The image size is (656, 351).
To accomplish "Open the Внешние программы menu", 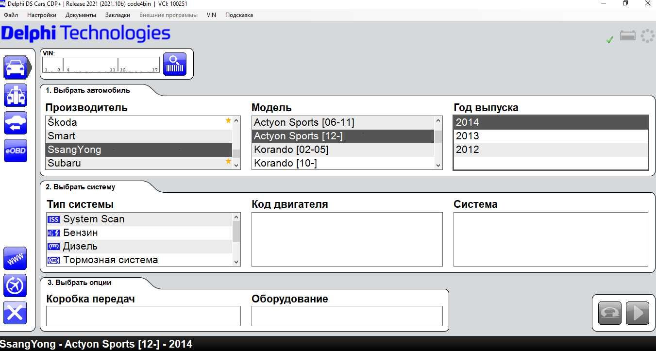I will coord(168,15).
